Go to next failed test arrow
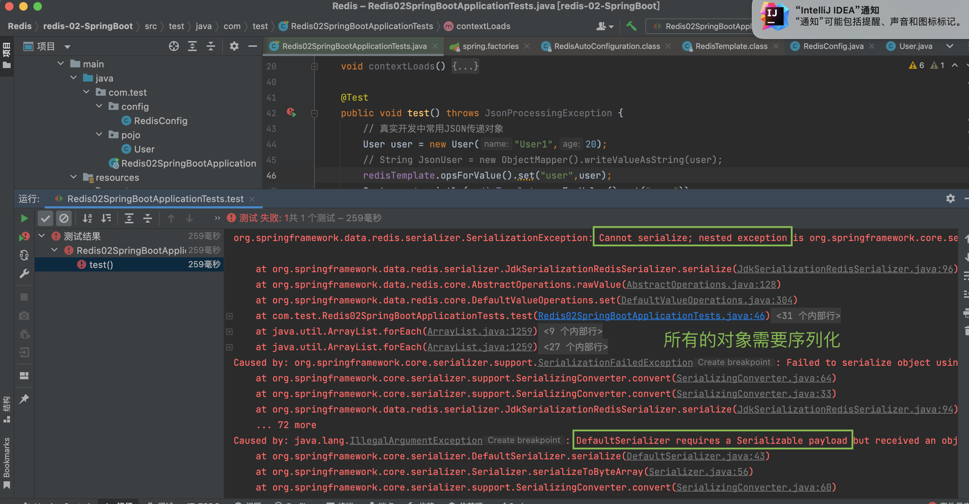Screen dimensions: 969x504 pos(190,218)
